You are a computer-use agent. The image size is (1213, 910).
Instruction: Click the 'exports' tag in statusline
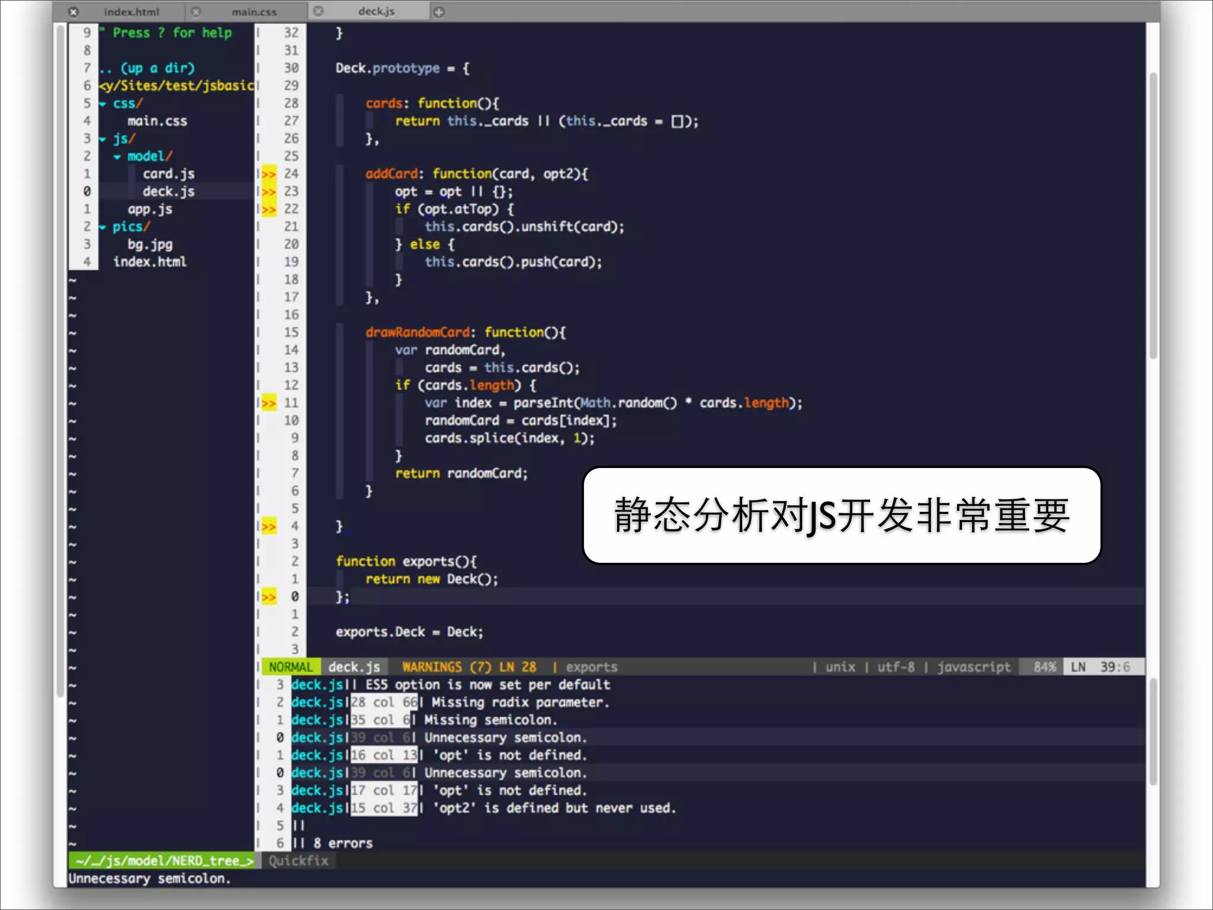[591, 667]
